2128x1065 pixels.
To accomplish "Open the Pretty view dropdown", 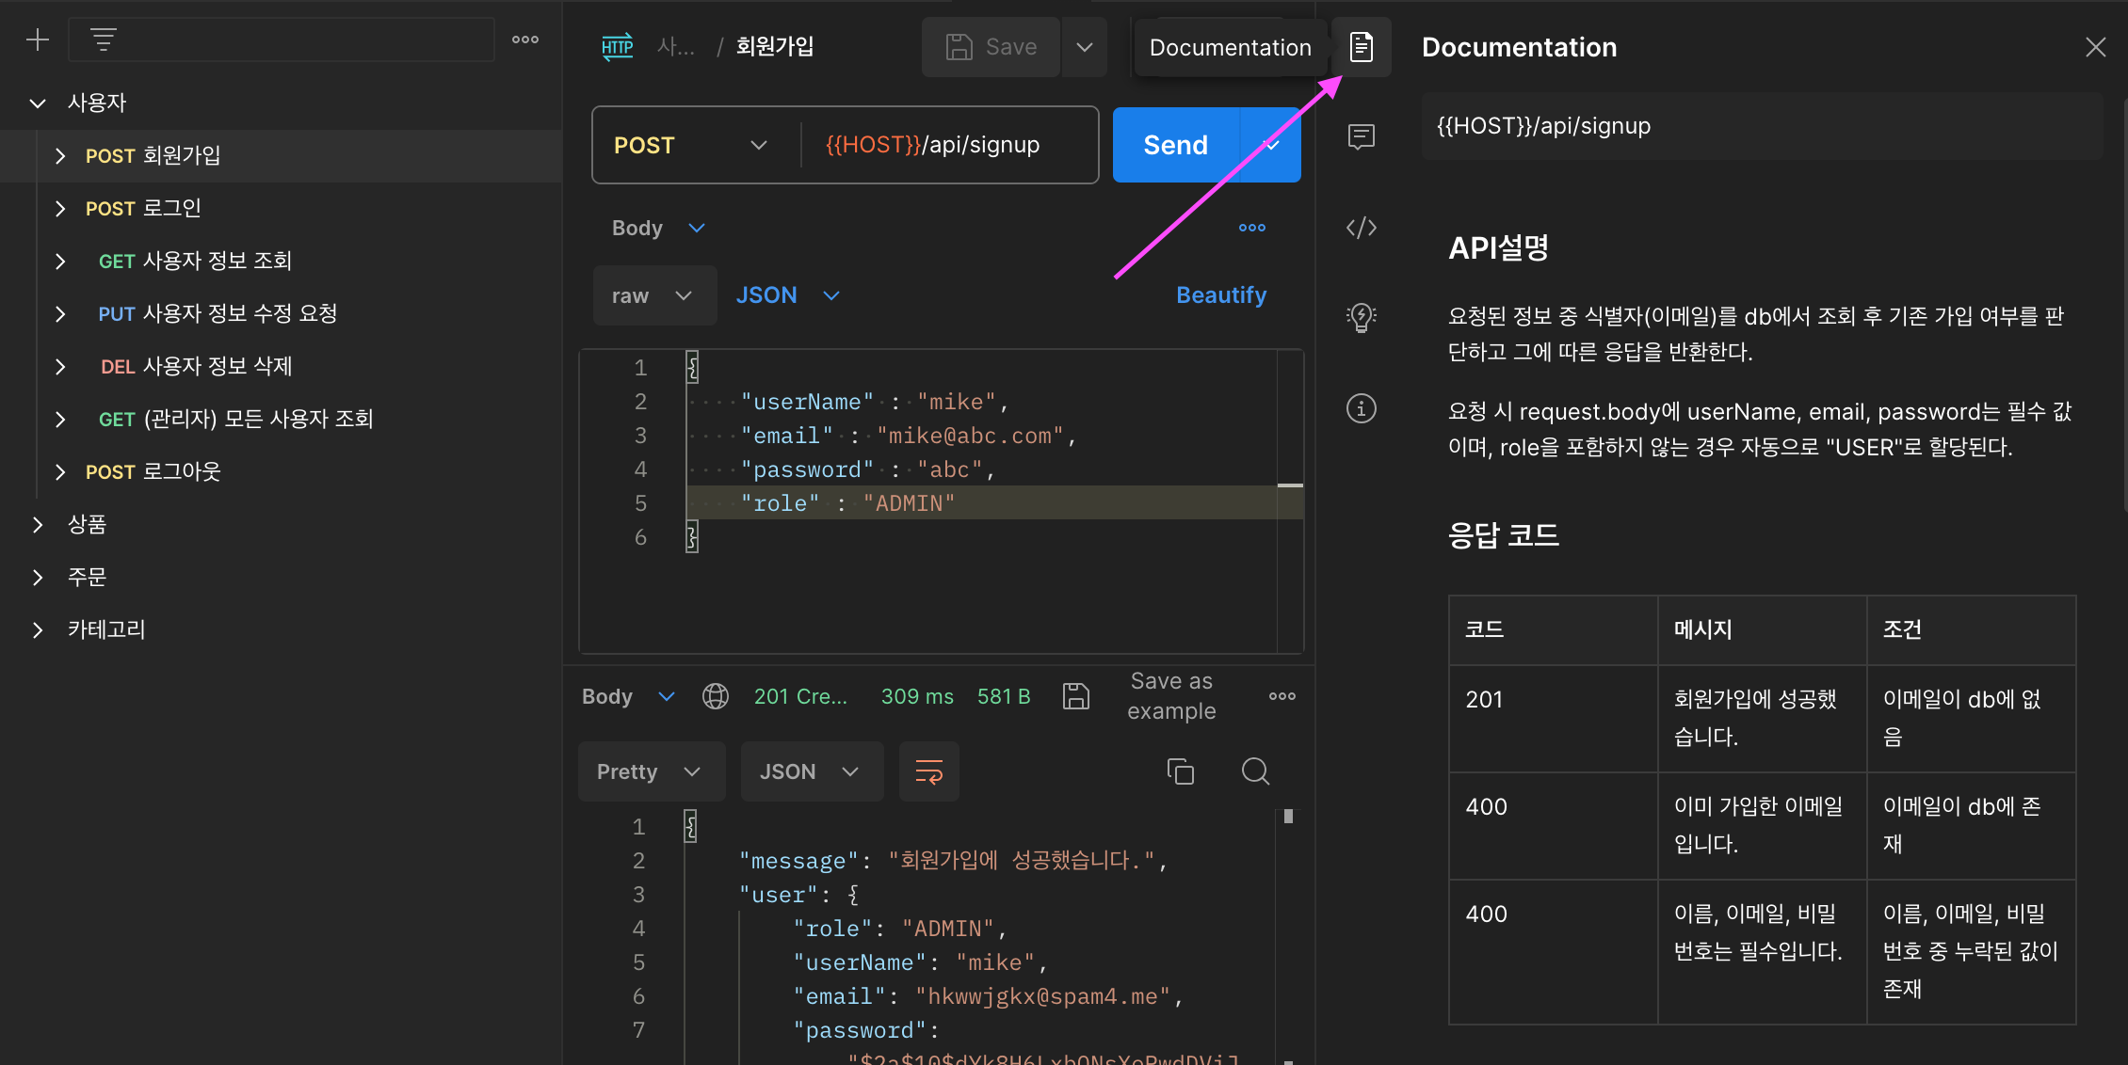I will click(652, 771).
